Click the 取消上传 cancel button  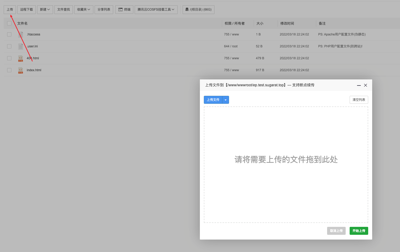pos(336,231)
